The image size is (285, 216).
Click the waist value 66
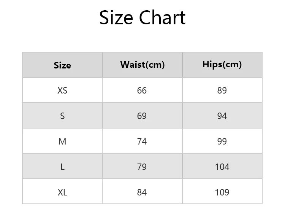point(142,91)
